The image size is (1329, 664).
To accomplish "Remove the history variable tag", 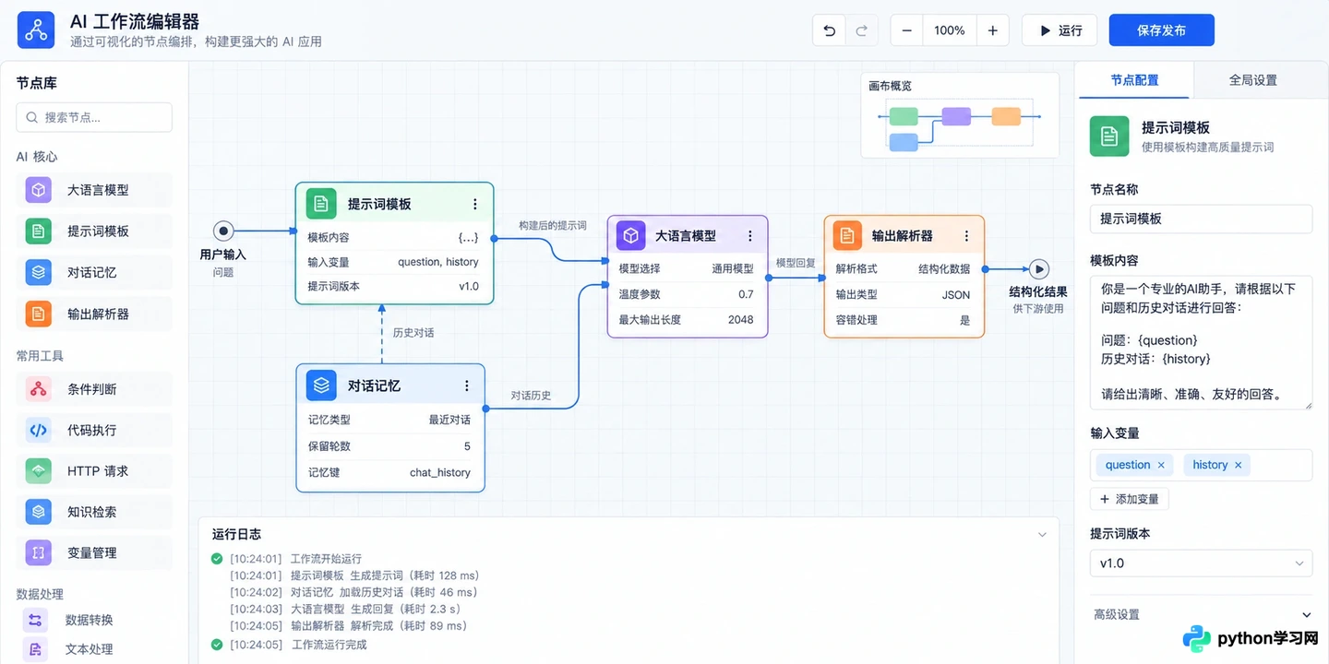I will coord(1239,466).
